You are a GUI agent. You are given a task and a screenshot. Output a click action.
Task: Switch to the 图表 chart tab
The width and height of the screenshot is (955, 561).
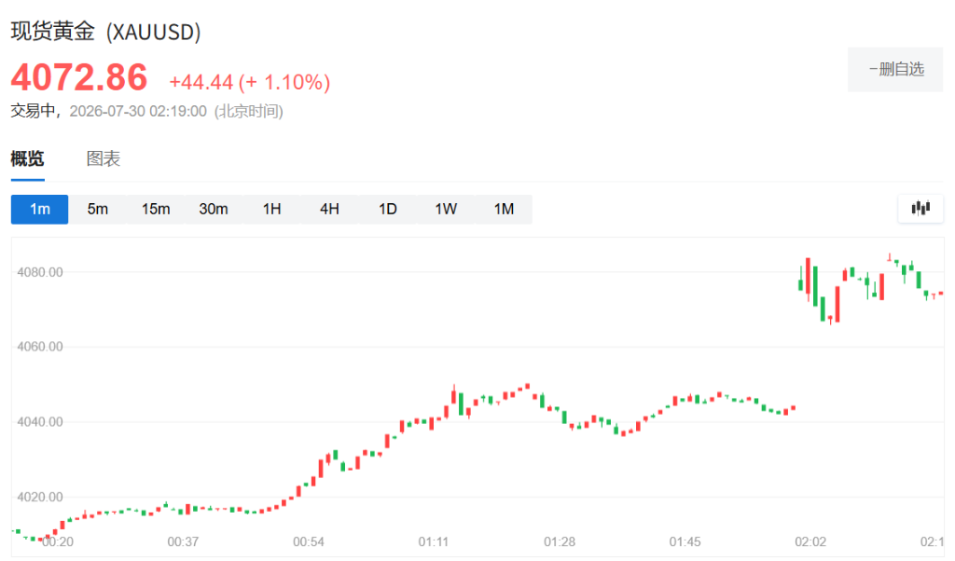pyautogui.click(x=103, y=159)
